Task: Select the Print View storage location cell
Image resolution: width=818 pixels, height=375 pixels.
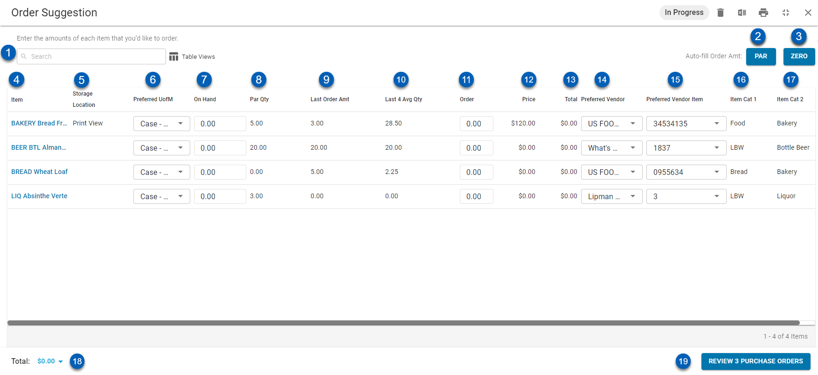Action: (88, 123)
